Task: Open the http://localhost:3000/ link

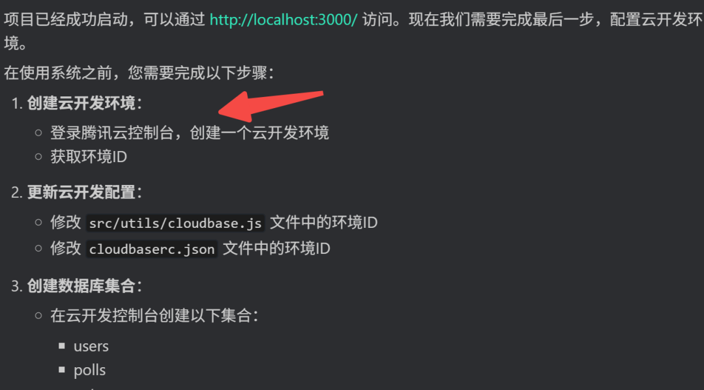Action: click(x=284, y=20)
